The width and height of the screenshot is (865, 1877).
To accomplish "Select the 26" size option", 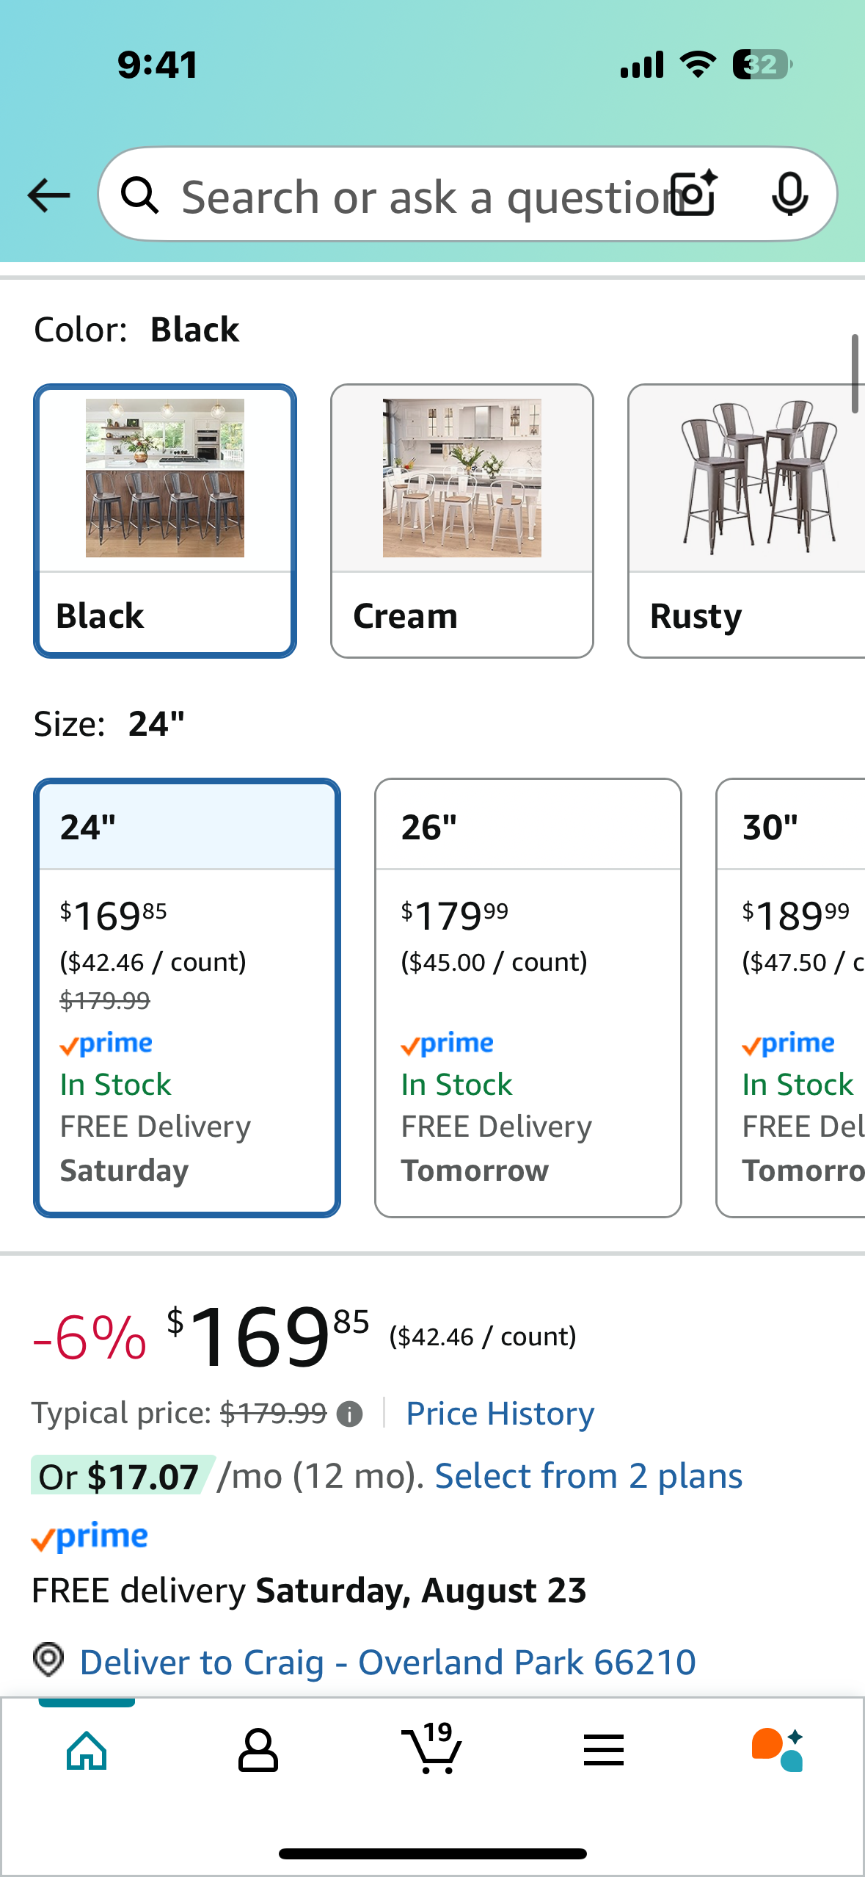I will pyautogui.click(x=528, y=998).
